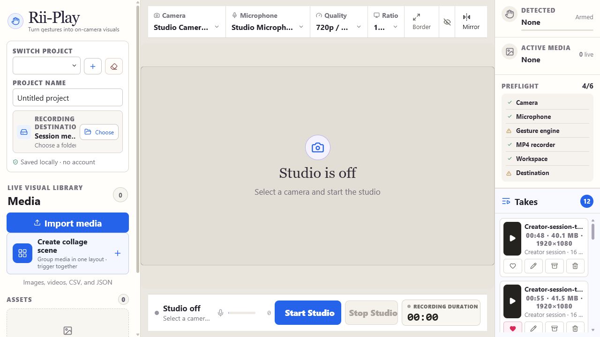The width and height of the screenshot is (600, 337).
Task: Click the camera icon in studio preview
Action: coord(318,148)
